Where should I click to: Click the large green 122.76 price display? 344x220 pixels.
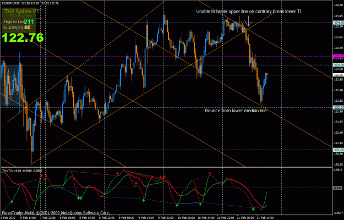[x=23, y=38]
